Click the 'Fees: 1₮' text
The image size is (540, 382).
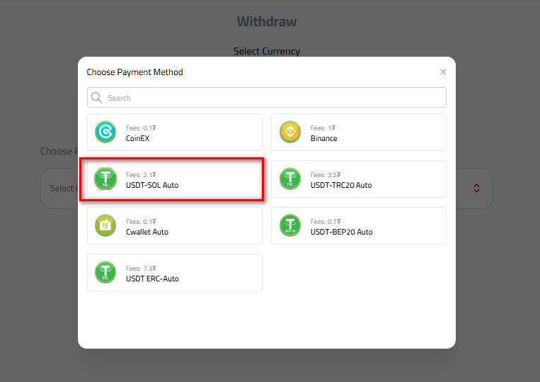[323, 128]
